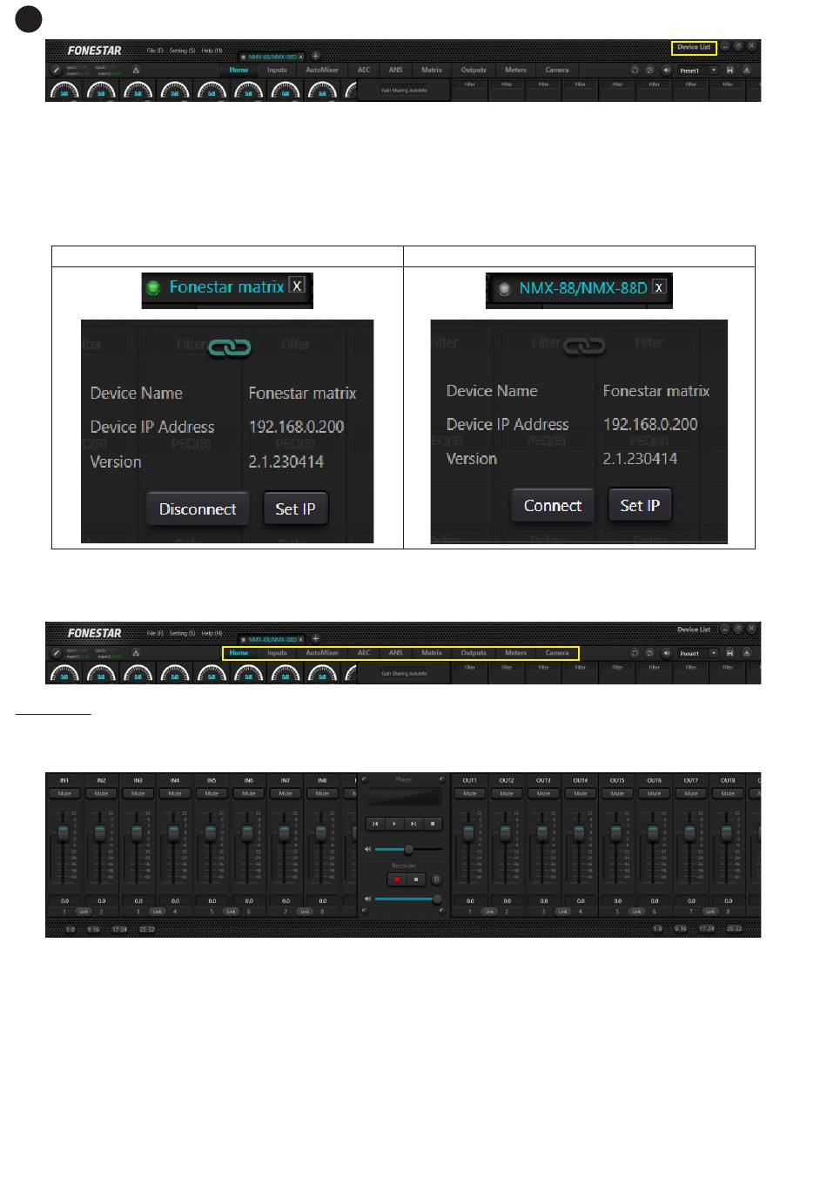The image size is (827, 1192).
Task: Click the speaker icon beside the Recorder volume slider
Action: (x=368, y=899)
